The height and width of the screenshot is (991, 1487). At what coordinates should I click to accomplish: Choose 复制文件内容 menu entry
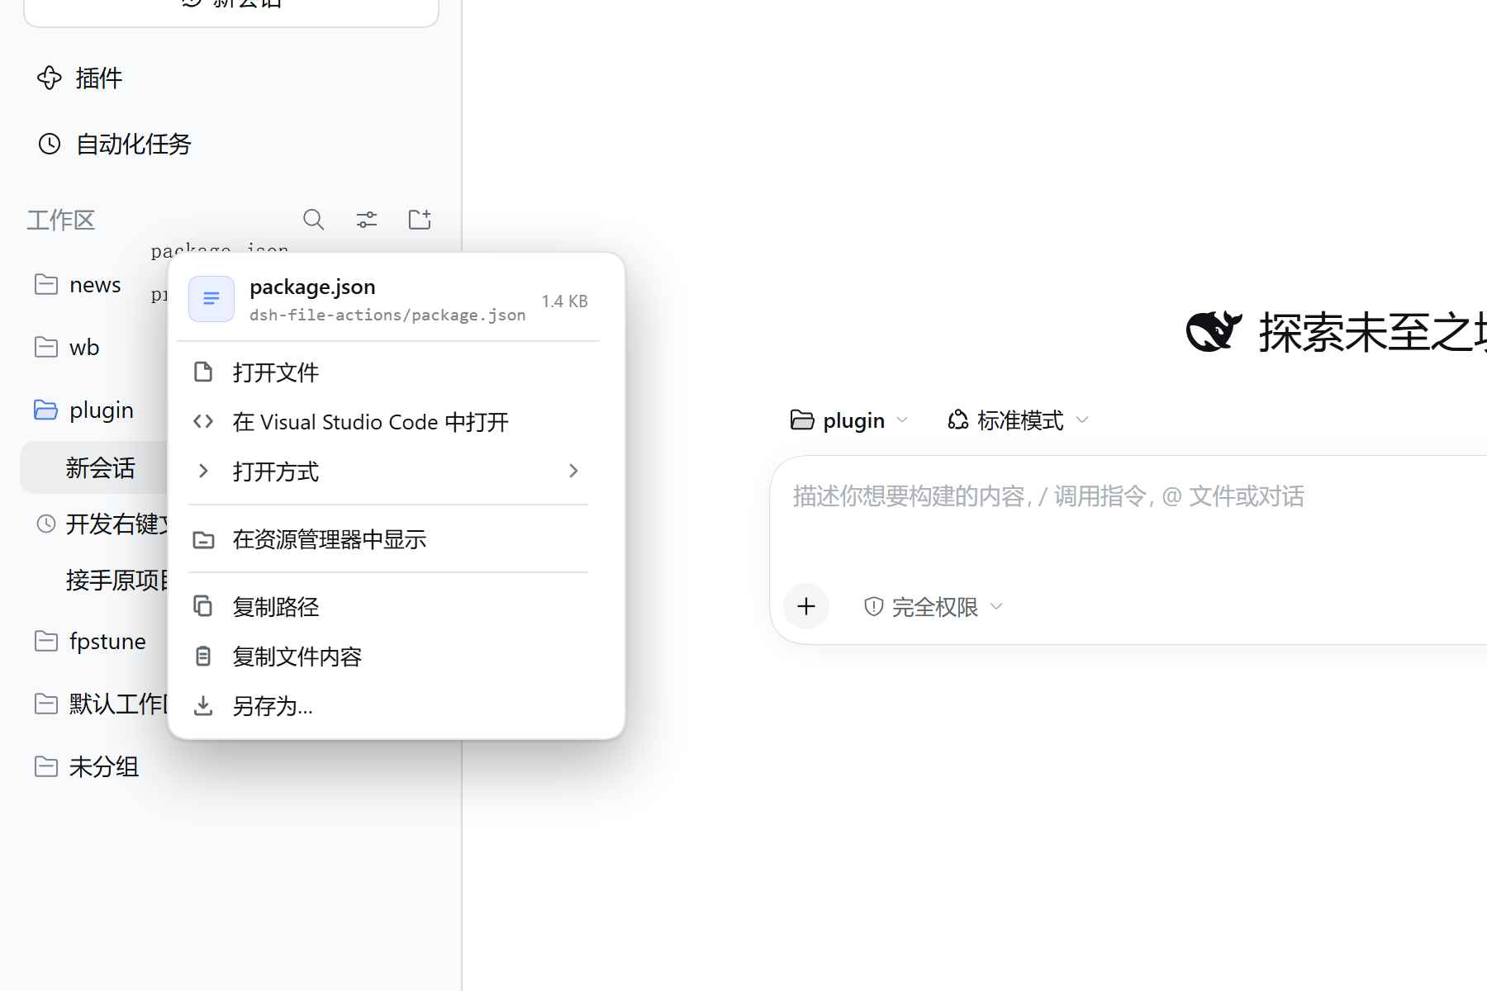[388, 657]
